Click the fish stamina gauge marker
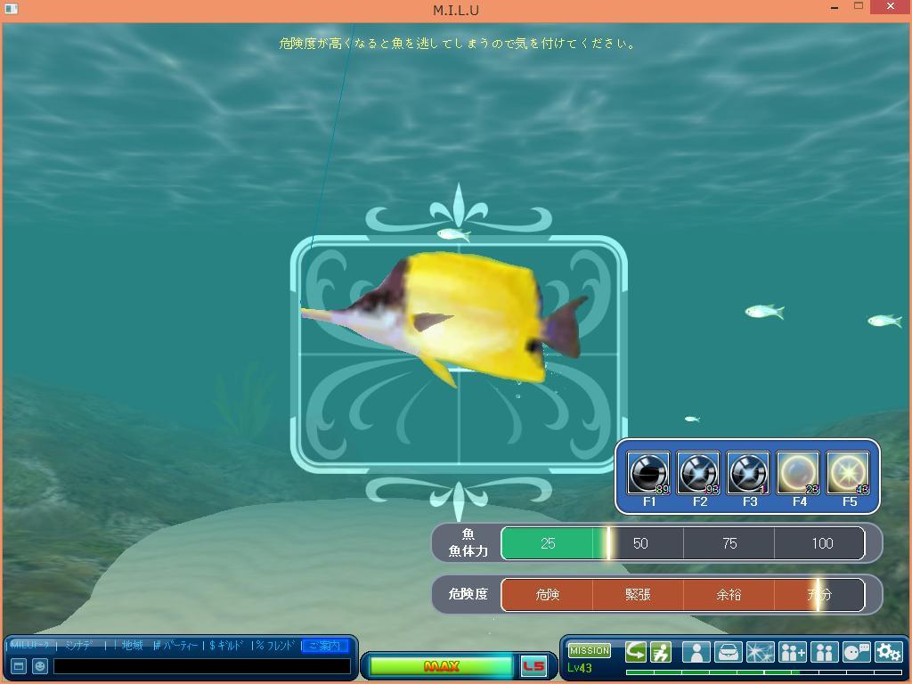The width and height of the screenshot is (912, 684). tap(608, 543)
